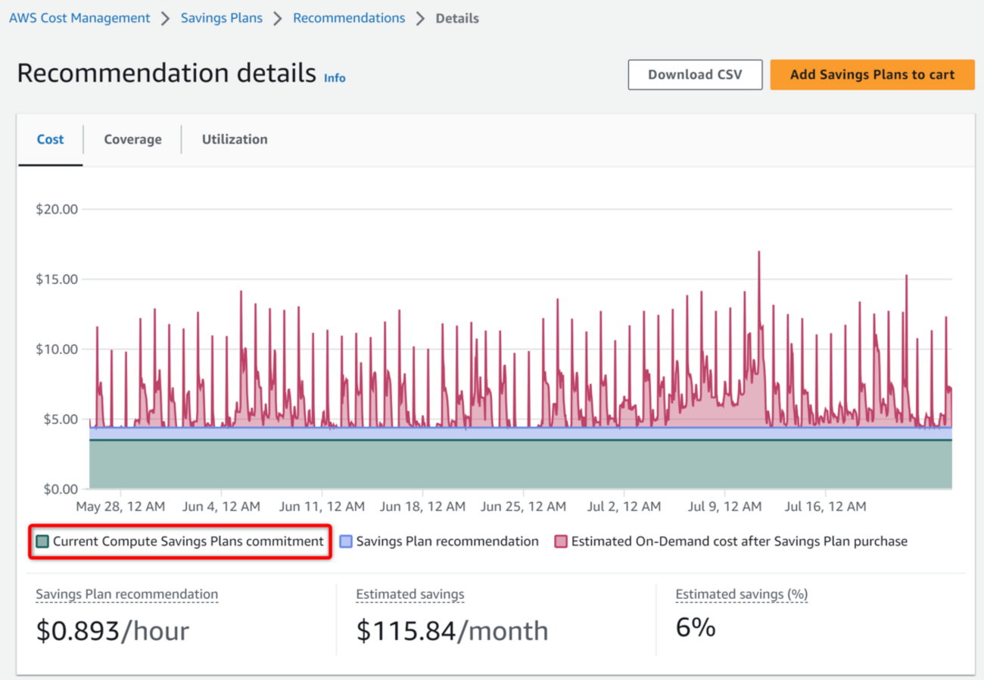Click the red Estimated On-Demand cost swatch
The height and width of the screenshot is (680, 984).
(x=561, y=541)
